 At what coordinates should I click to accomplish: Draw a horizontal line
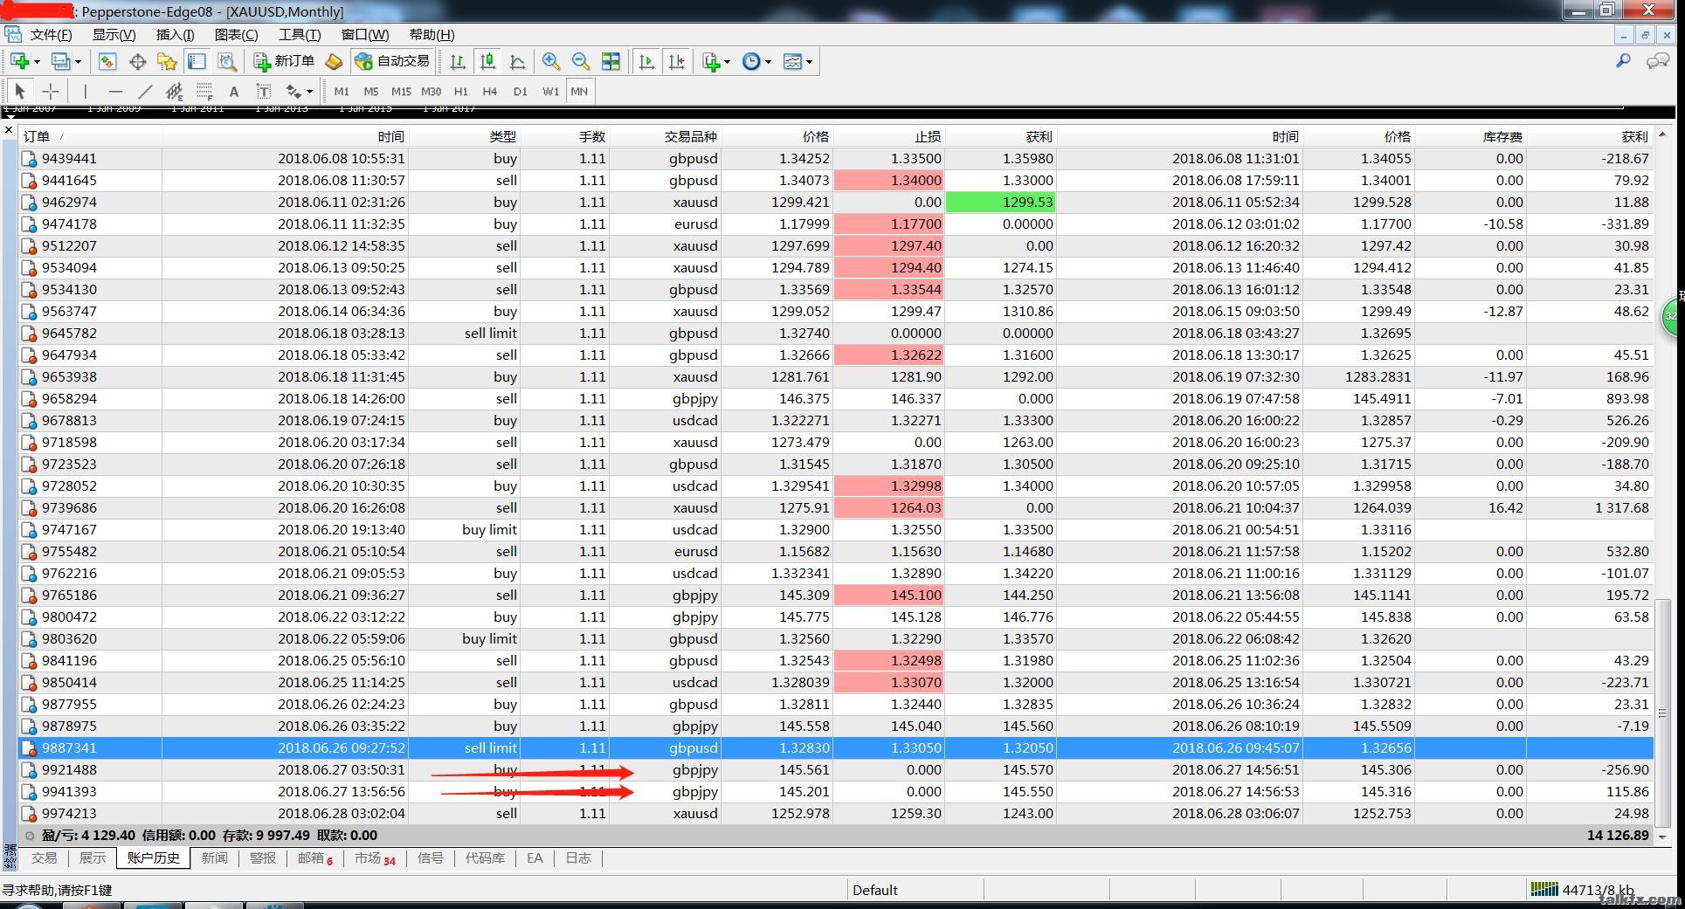tap(115, 91)
